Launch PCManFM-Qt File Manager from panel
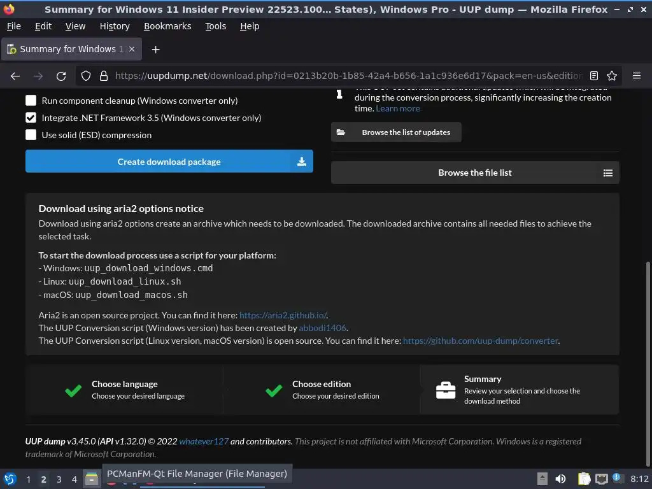 (x=92, y=479)
